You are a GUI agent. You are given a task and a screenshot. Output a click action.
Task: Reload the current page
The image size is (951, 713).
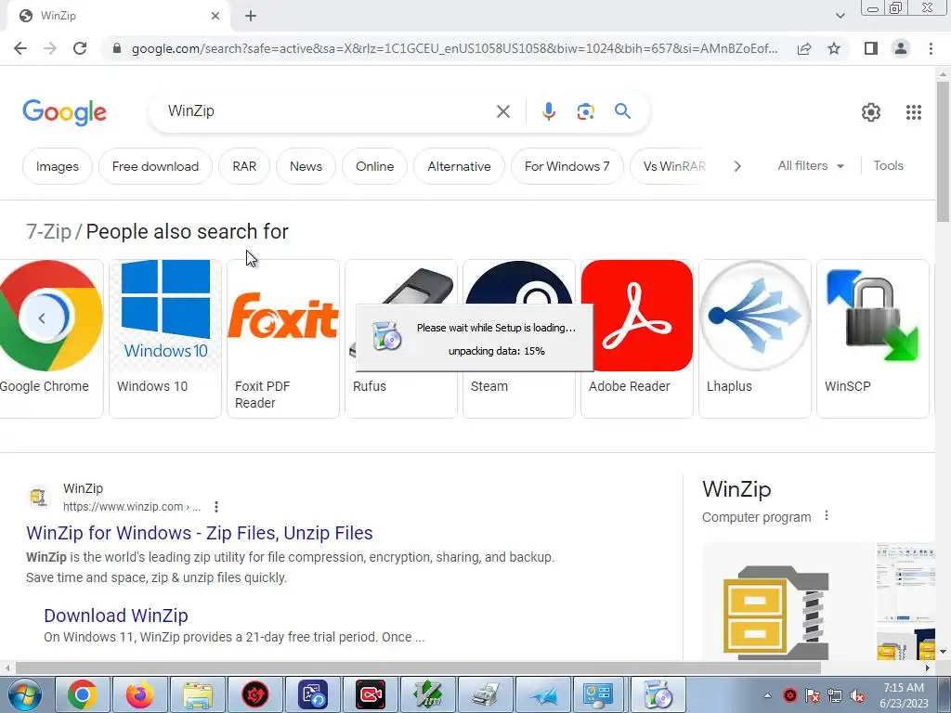click(80, 48)
